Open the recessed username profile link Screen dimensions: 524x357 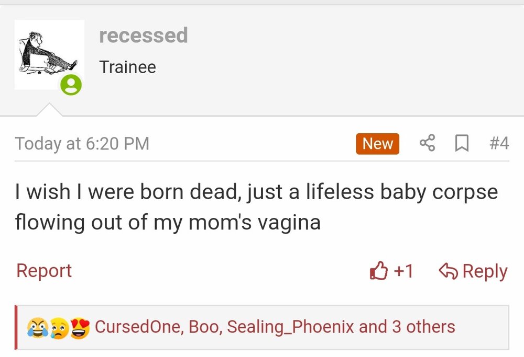click(143, 36)
